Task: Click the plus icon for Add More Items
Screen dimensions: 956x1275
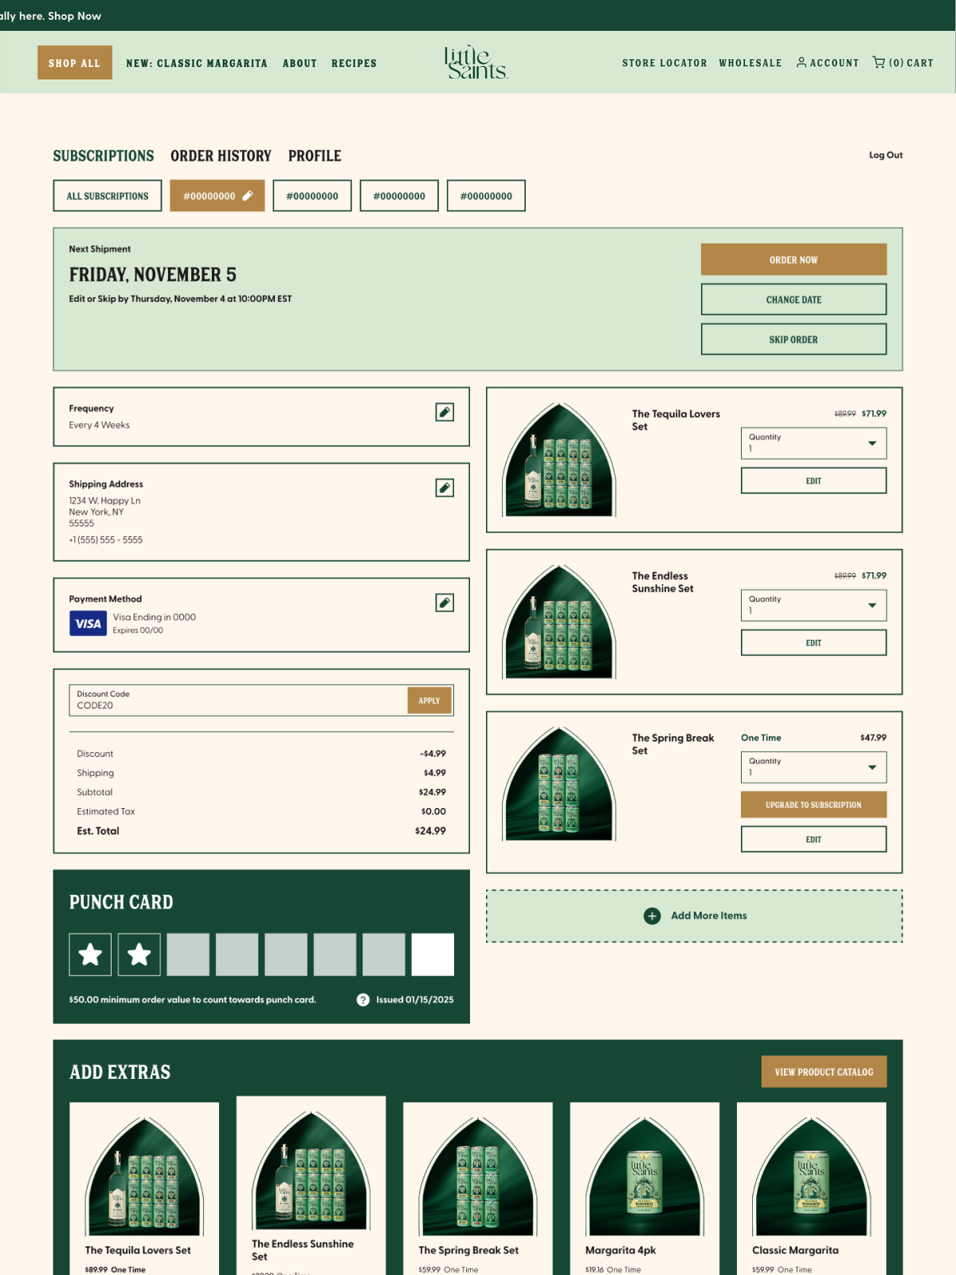Action: coord(652,916)
